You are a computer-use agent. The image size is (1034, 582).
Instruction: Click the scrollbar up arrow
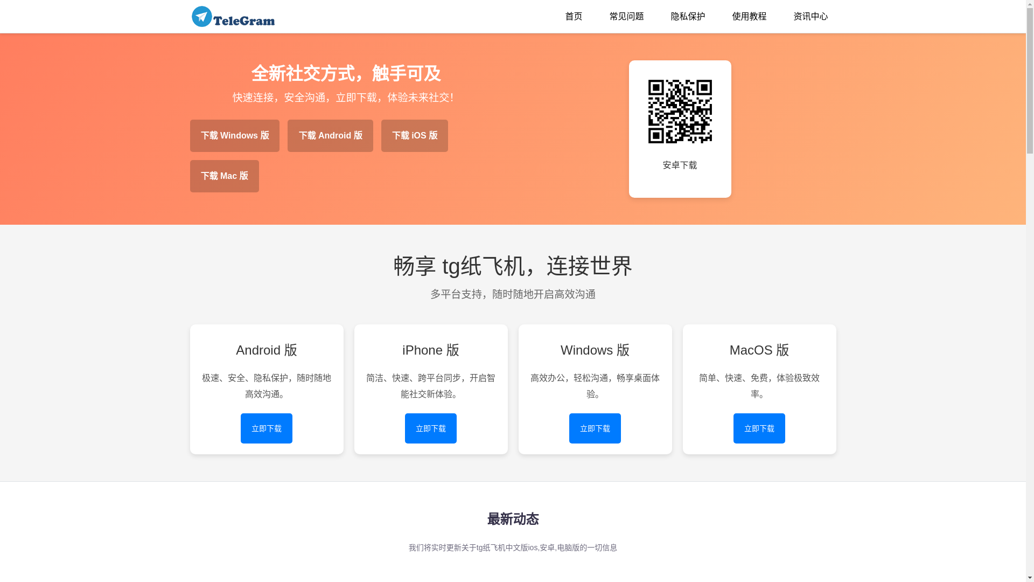click(x=1030, y=4)
